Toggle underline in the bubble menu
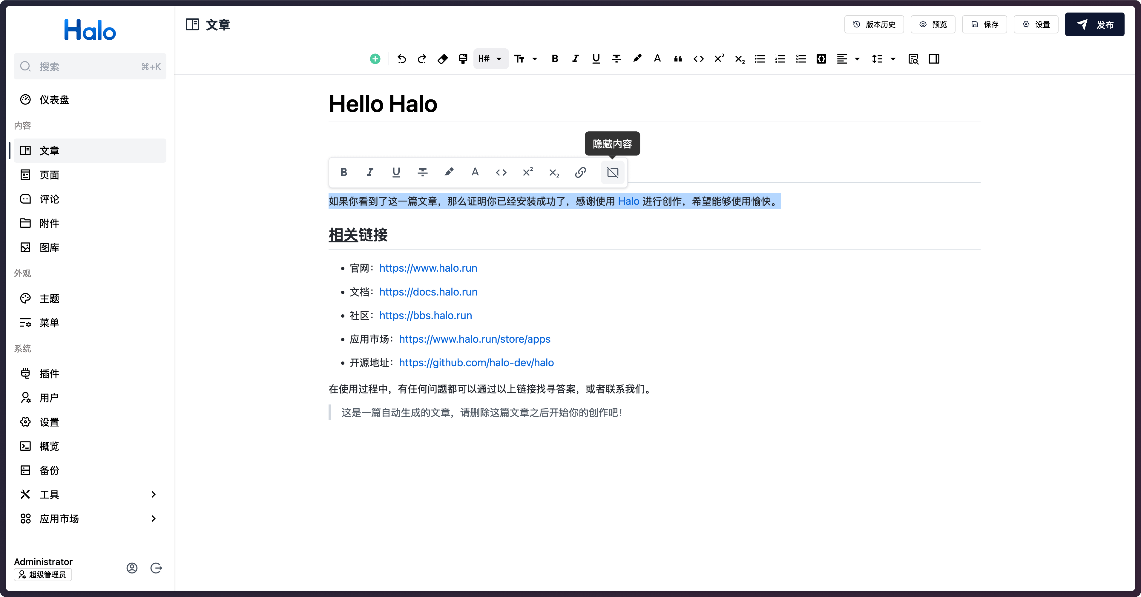 (x=396, y=172)
